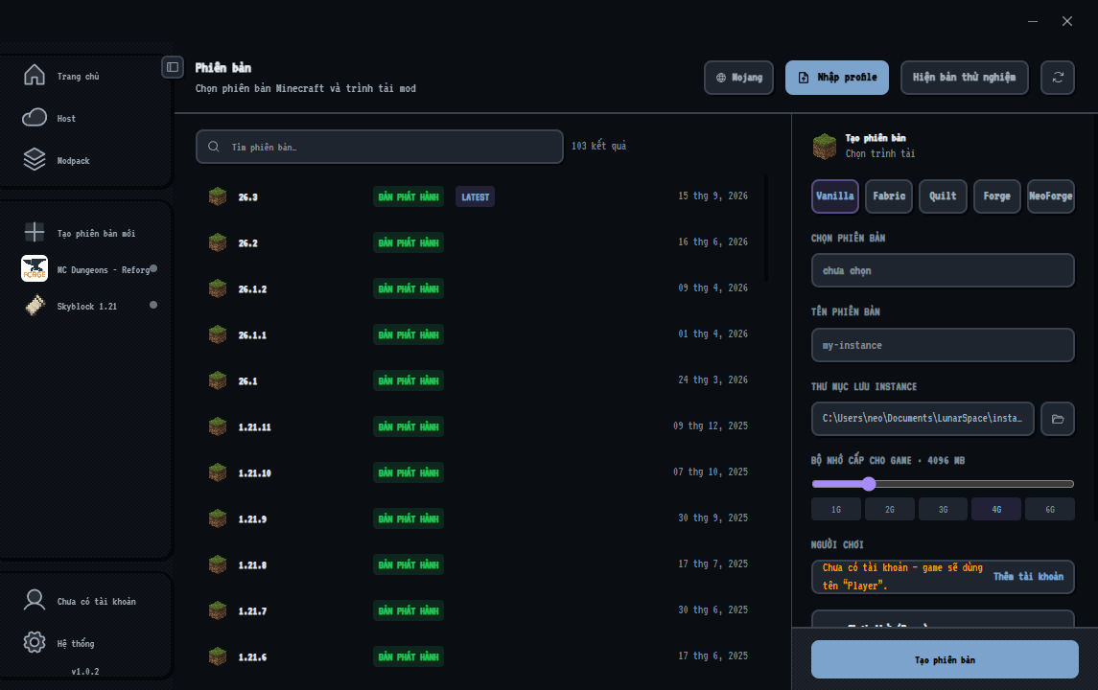Open the Chọn phiên bản selector box
1098x690 pixels.
click(x=943, y=270)
